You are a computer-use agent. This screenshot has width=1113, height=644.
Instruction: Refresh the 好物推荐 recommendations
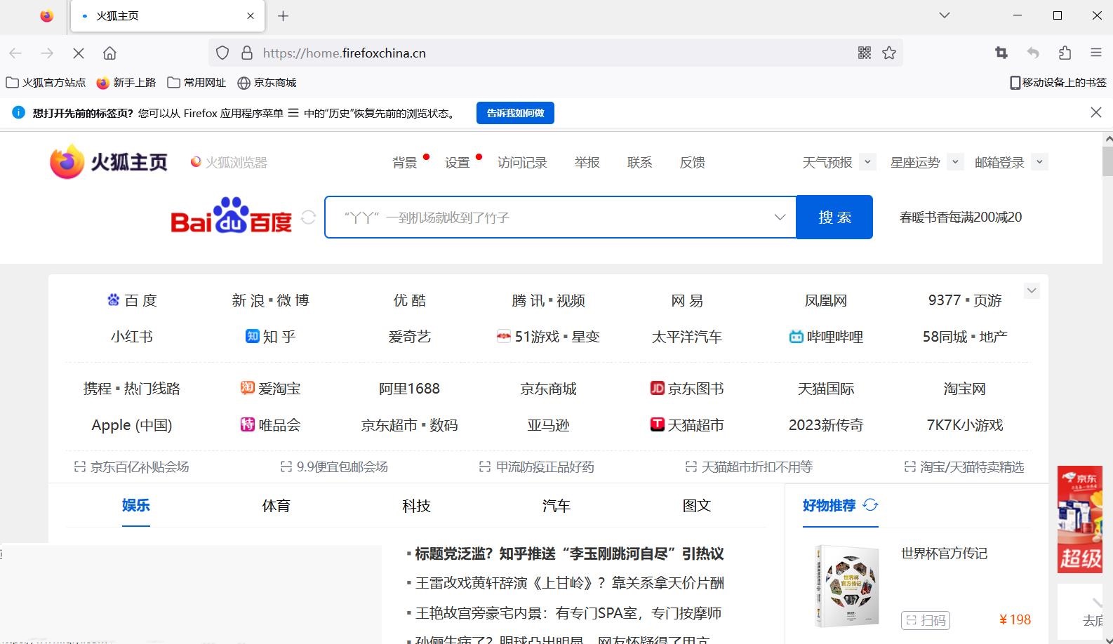(x=871, y=505)
